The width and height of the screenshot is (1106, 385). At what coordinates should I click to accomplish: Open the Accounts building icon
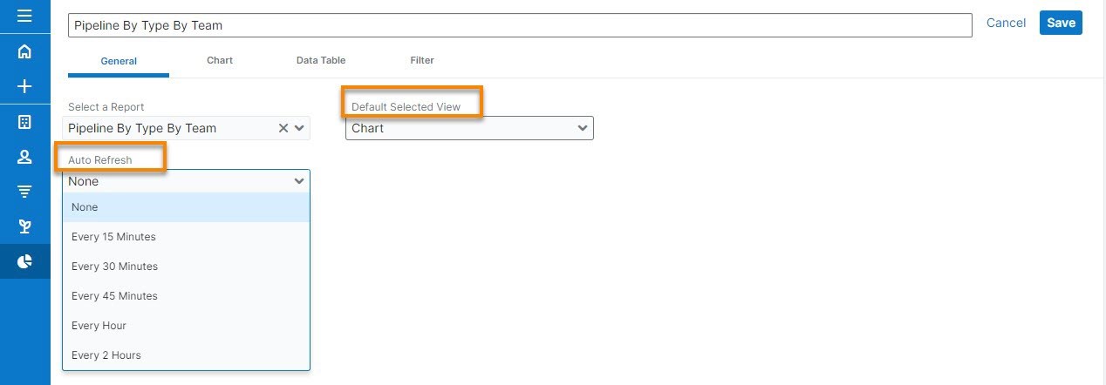(24, 122)
